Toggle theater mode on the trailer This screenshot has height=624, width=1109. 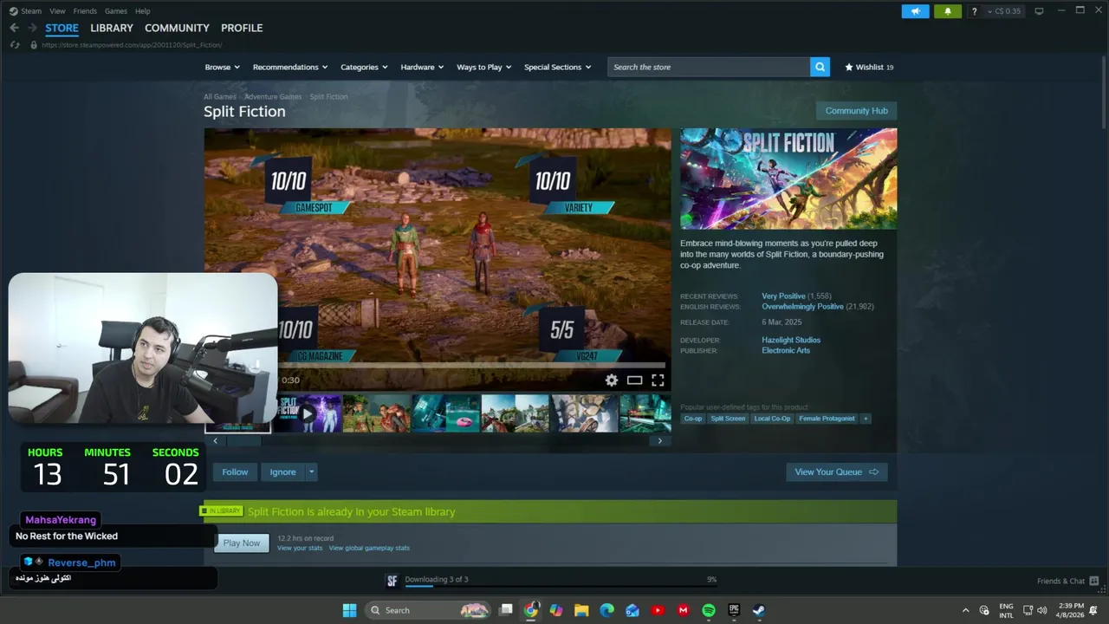tap(634, 380)
